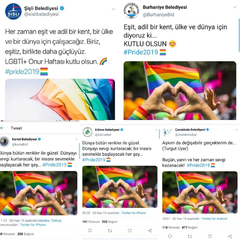Open Şişli Belediyesi profile avatar

[13, 11]
